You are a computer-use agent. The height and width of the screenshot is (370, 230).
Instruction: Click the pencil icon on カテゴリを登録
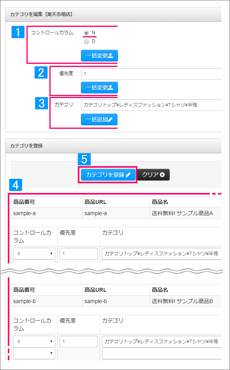[128, 175]
